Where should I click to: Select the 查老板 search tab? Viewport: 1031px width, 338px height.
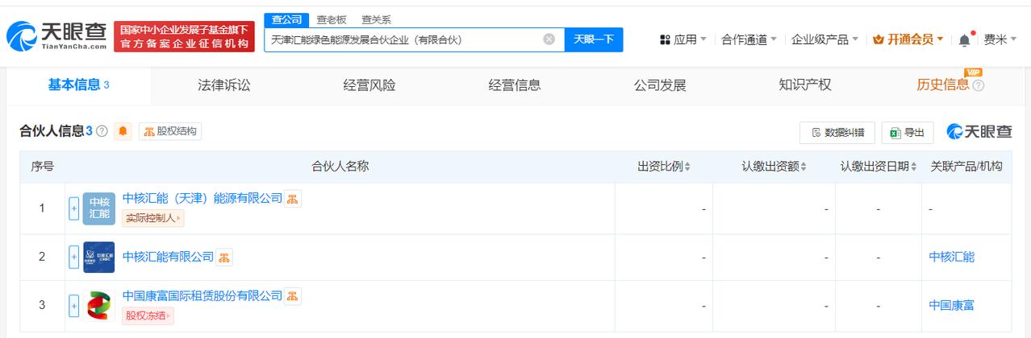pyautogui.click(x=331, y=19)
